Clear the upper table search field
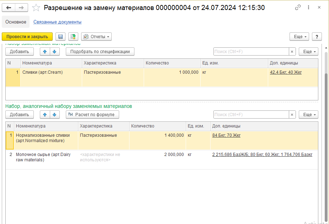Image resolution: width=329 pixels, height=224 pixels. [292, 52]
